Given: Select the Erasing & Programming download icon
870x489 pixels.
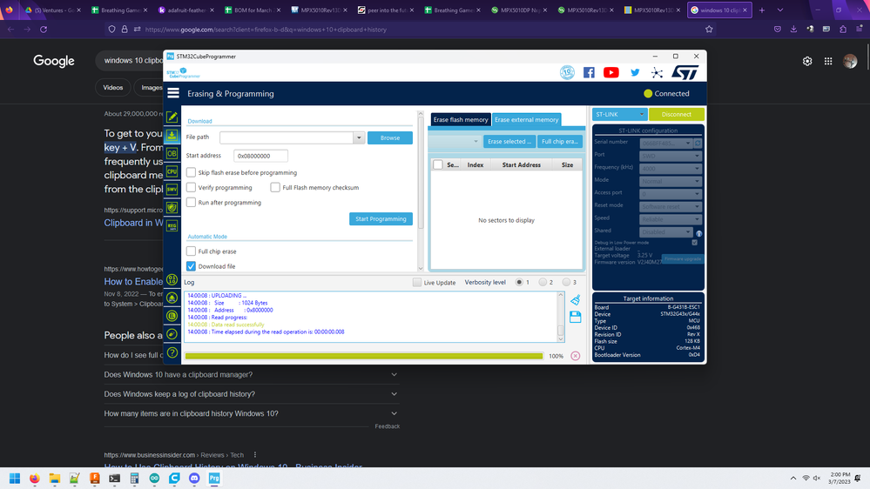Looking at the screenshot, I should click(172, 135).
